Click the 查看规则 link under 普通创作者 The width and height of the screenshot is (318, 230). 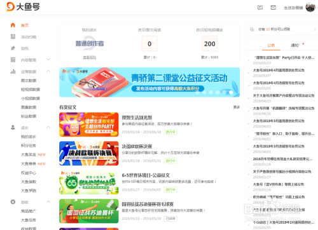pos(90,57)
